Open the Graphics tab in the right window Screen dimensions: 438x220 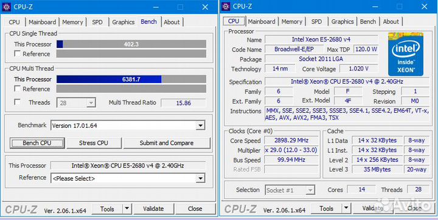coord(342,21)
